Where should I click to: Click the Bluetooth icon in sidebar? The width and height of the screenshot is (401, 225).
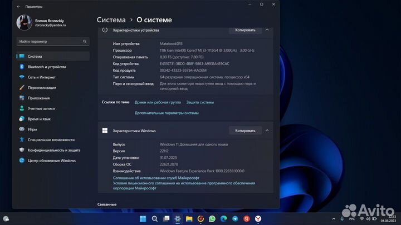click(x=22, y=67)
